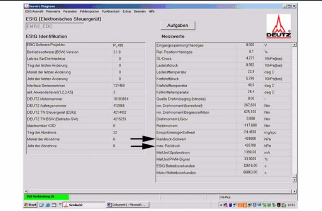Click the Beenden menu item
The height and width of the screenshot is (211, 322).
[x=140, y=11]
